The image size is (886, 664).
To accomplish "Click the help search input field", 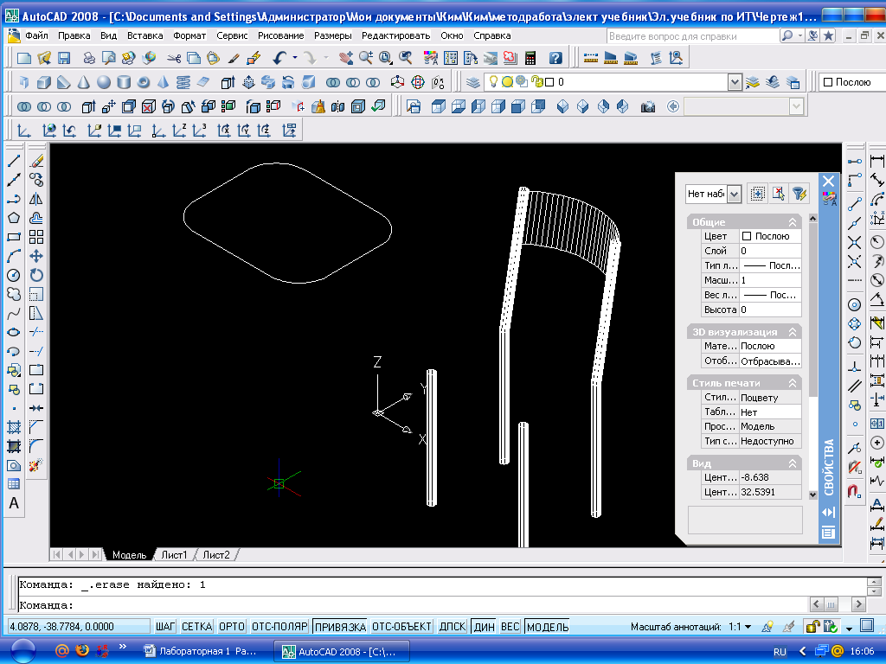I will pyautogui.click(x=692, y=36).
